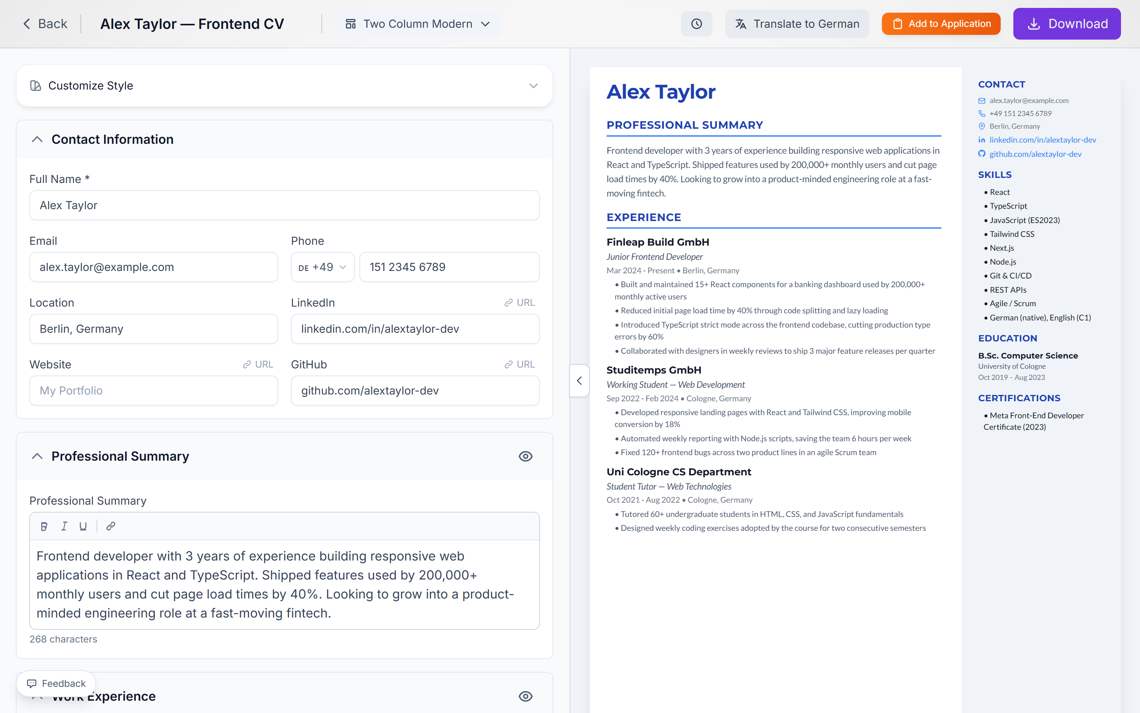Open version history clock icon

(696, 24)
